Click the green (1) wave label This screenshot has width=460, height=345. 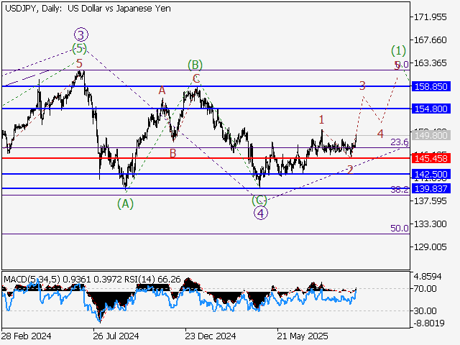tap(399, 50)
